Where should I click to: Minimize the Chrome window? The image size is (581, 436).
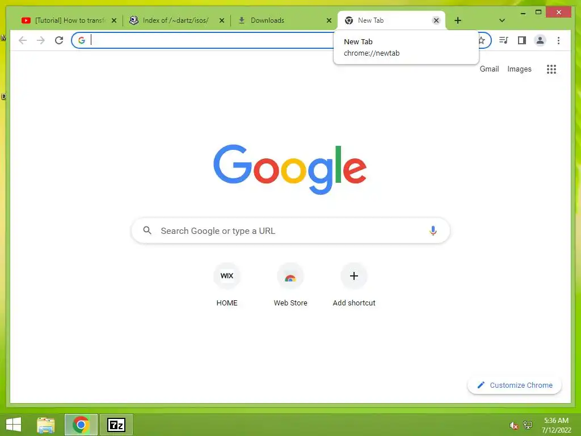(x=523, y=12)
